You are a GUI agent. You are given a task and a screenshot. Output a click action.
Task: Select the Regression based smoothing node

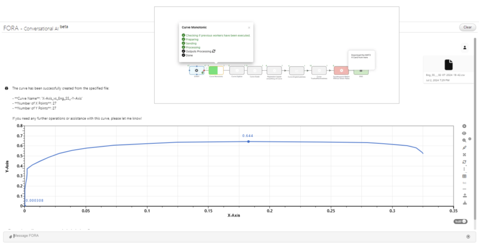tap(274, 71)
